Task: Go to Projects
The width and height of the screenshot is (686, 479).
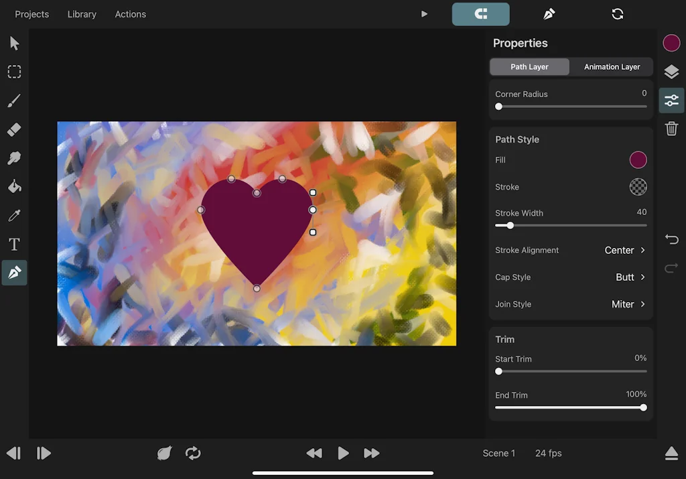Action: click(x=32, y=14)
